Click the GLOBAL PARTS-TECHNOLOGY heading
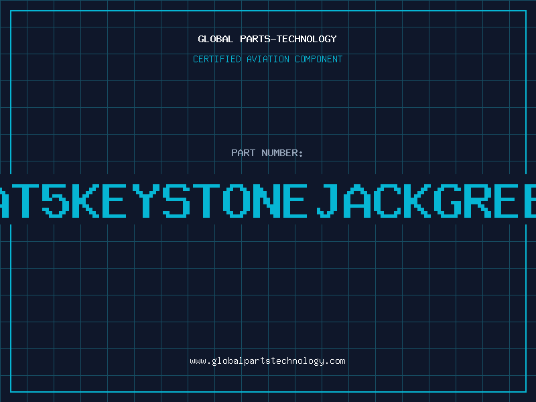Viewport: 536px width, 402px height. pos(267,39)
